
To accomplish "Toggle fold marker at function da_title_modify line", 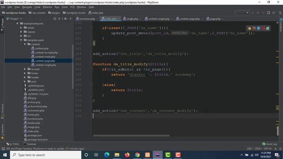I will click(x=91, y=64).
